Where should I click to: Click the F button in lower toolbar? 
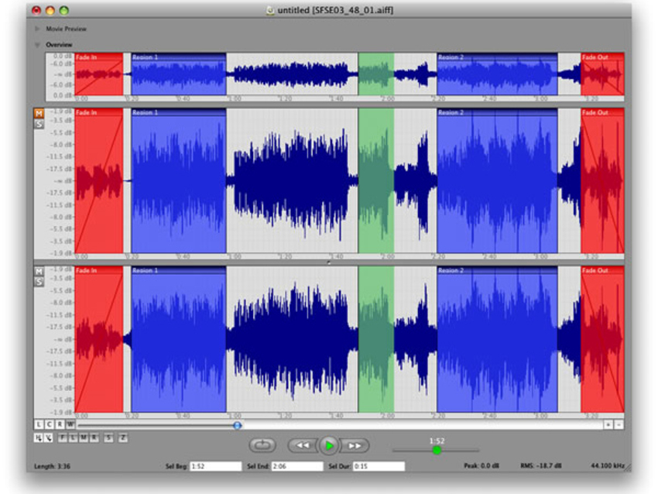tap(63, 438)
